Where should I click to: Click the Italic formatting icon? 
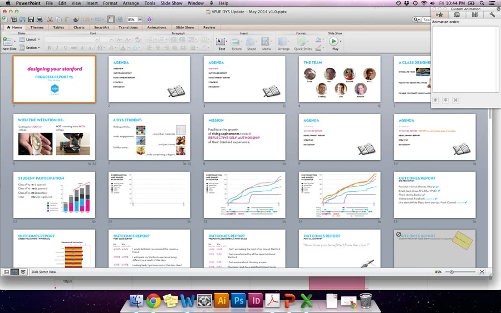[57, 48]
